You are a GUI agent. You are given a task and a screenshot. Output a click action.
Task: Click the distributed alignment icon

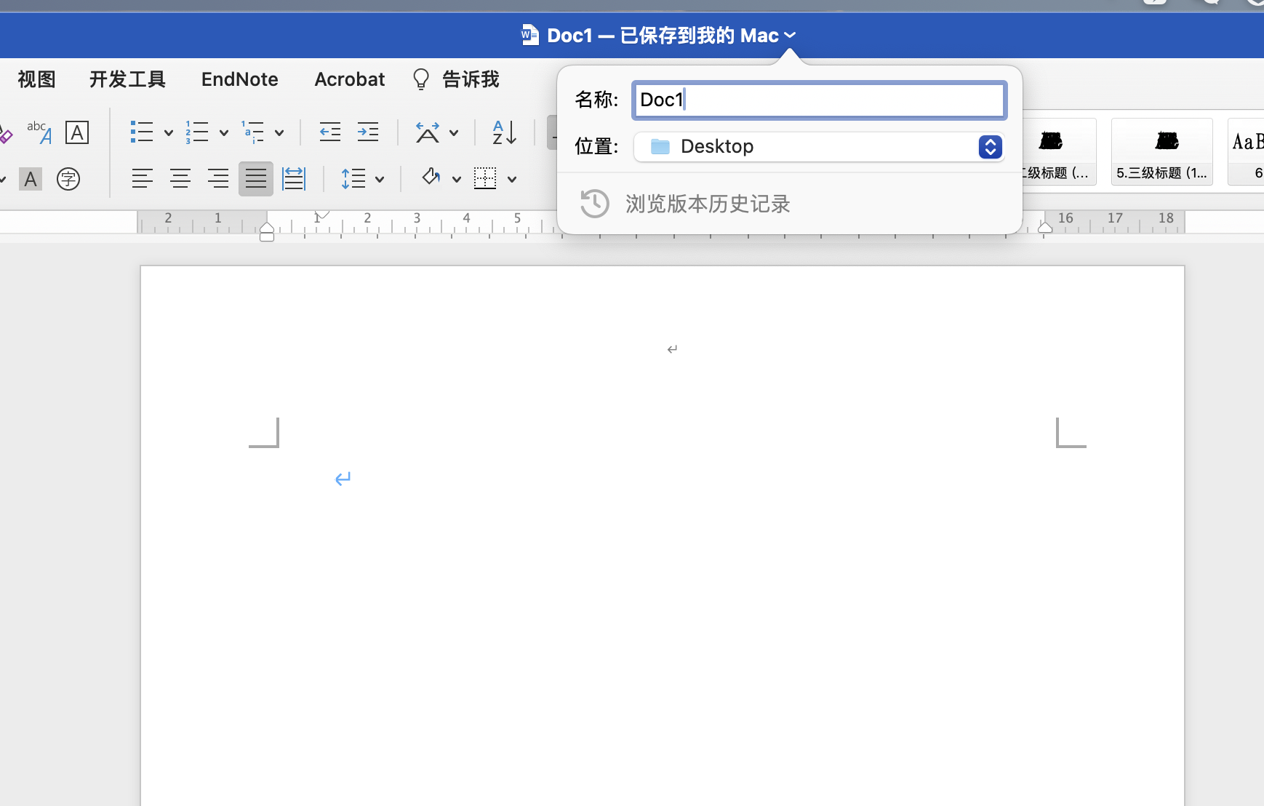click(x=294, y=178)
